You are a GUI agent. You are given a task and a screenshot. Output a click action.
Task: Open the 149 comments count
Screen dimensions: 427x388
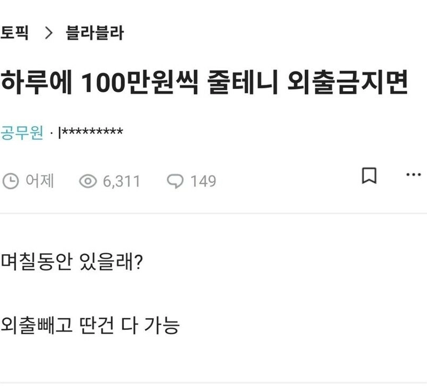click(203, 181)
